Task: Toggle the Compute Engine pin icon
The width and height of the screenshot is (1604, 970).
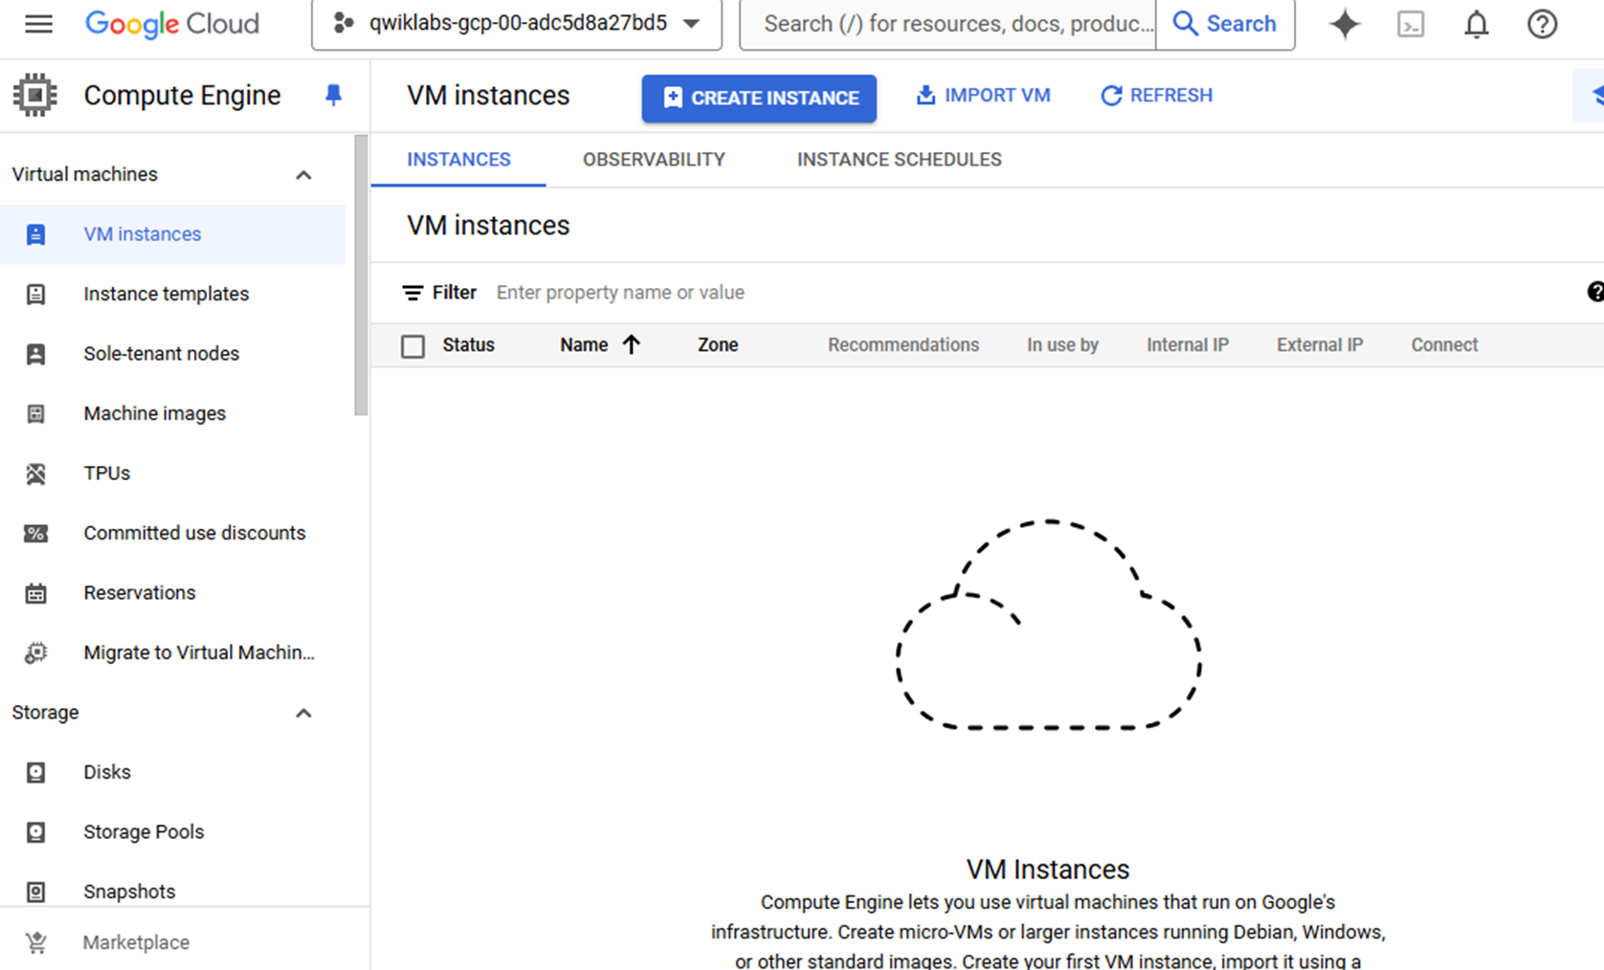Action: pos(333,95)
